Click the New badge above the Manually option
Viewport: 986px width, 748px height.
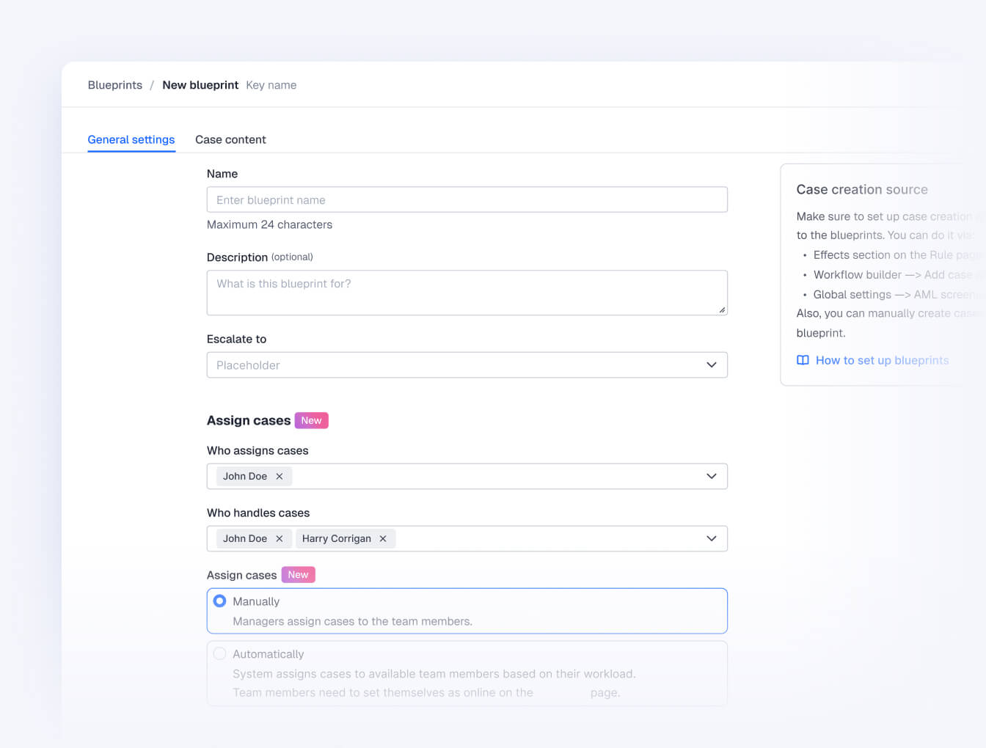click(299, 575)
